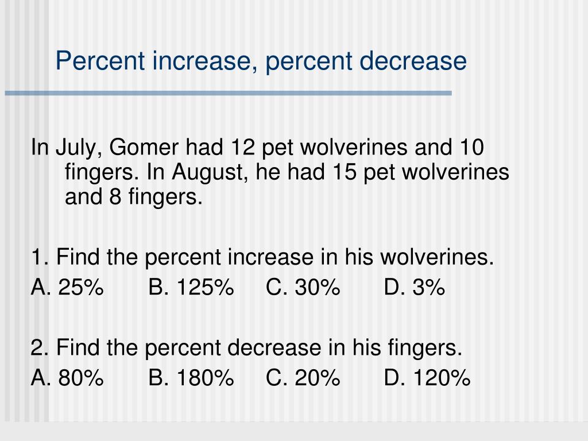The height and width of the screenshot is (441, 588).
Task: Click the line 'and 8 fingers.'
Action: (x=133, y=197)
